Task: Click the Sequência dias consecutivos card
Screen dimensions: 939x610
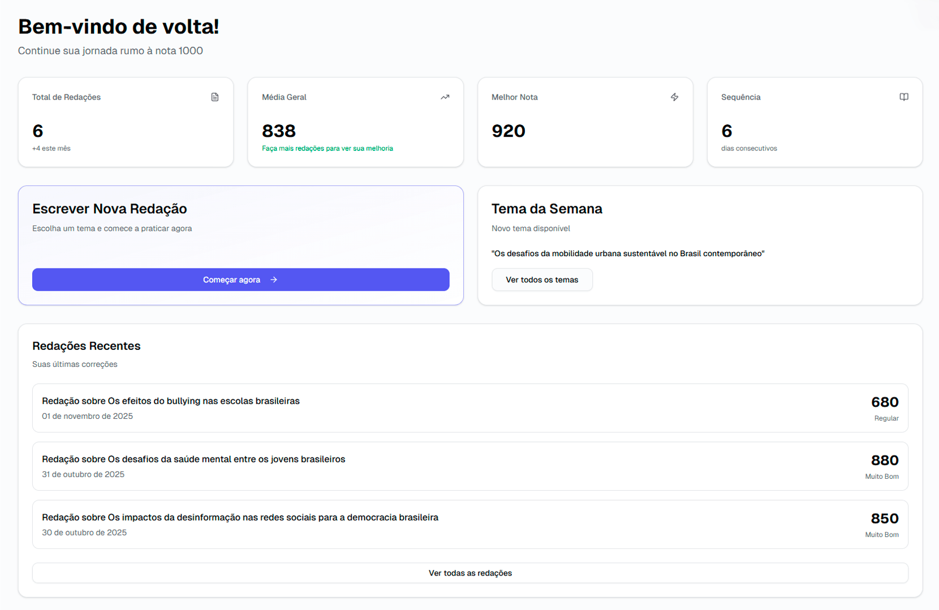Action: pos(815,122)
